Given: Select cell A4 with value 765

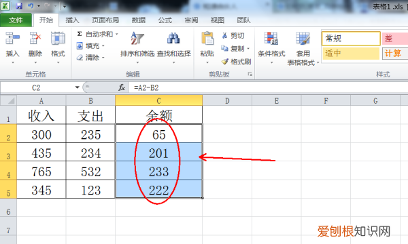Looking at the screenshot, I should pos(41,171).
